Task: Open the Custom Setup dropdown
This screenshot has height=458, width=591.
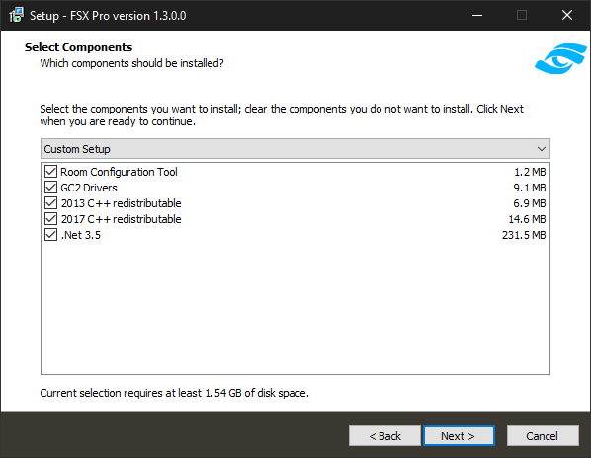Action: [295, 149]
